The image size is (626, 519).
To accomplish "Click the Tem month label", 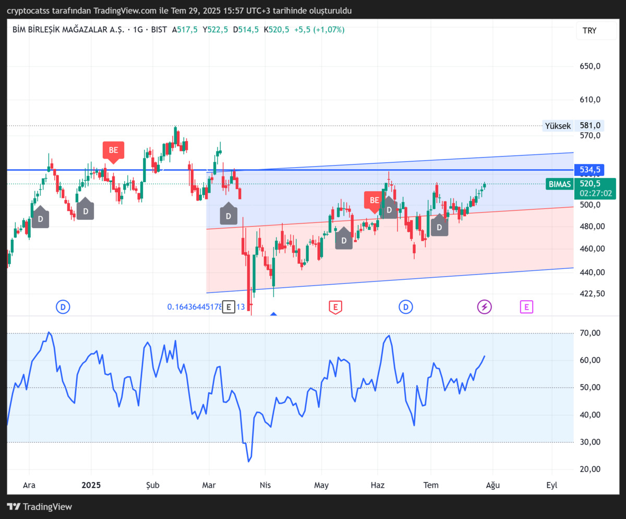I will tap(431, 485).
